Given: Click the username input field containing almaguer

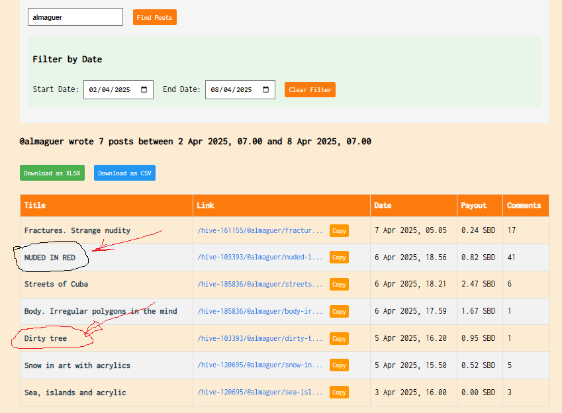Looking at the screenshot, I should click(x=75, y=17).
